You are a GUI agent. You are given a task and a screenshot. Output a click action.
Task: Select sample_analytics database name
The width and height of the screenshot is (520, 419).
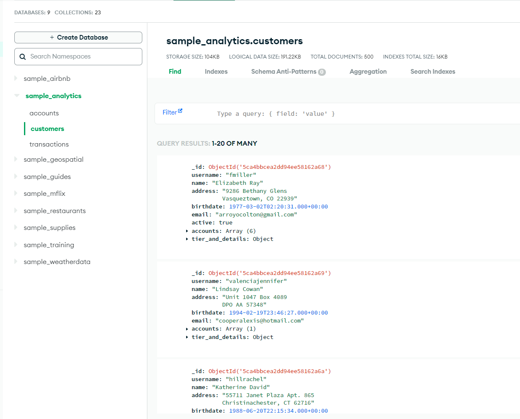point(53,96)
